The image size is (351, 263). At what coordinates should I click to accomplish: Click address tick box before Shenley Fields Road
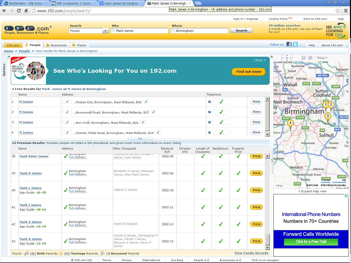click(x=67, y=132)
